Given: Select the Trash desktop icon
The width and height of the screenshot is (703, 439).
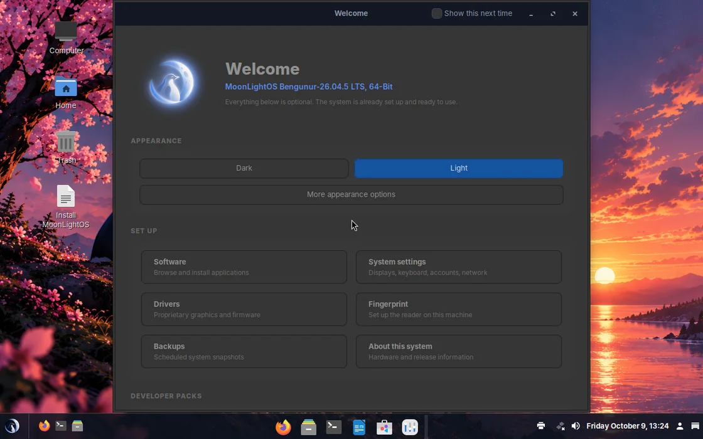Looking at the screenshot, I should click(66, 148).
